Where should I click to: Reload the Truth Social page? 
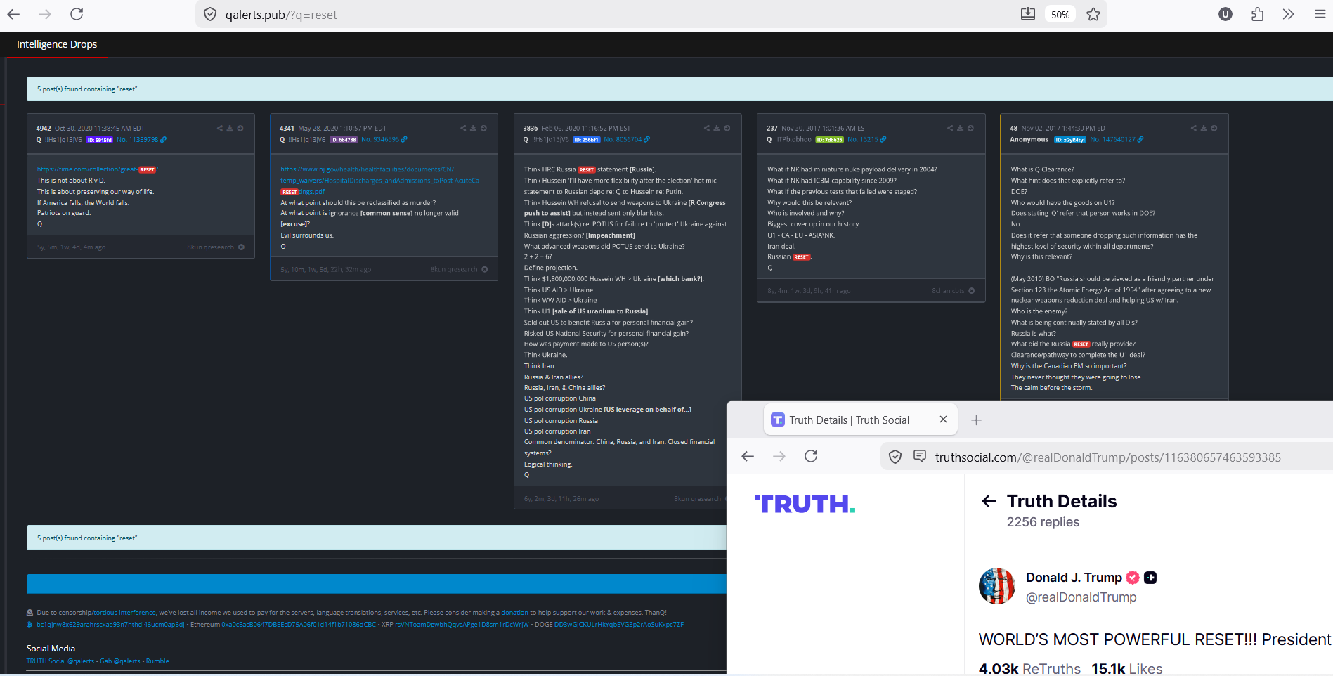pyautogui.click(x=811, y=457)
